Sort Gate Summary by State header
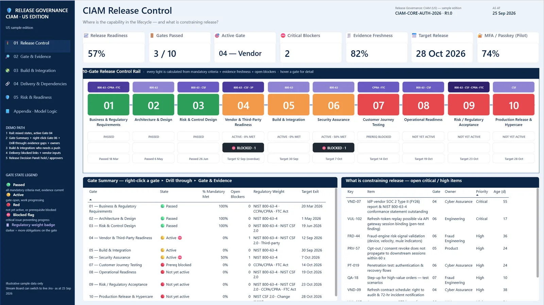Screen dimensions: 544x305 (164, 192)
